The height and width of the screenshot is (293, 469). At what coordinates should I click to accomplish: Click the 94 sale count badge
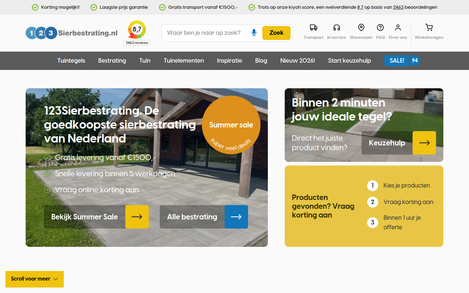coord(414,61)
